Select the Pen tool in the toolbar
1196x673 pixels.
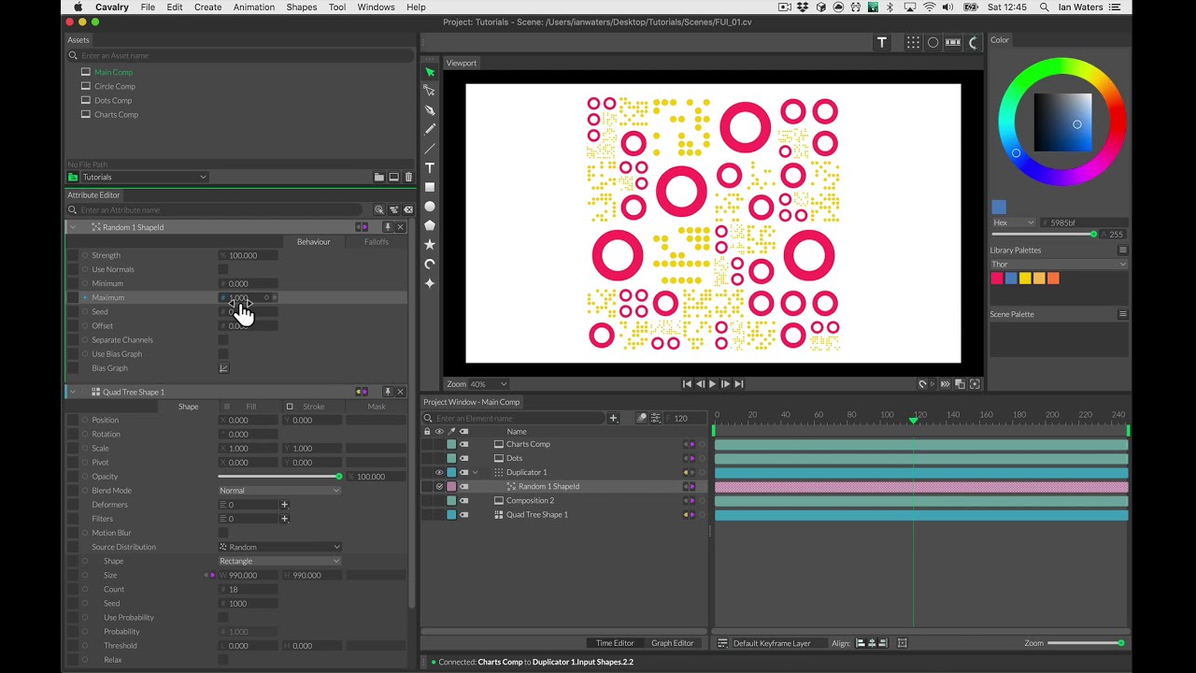[430, 110]
